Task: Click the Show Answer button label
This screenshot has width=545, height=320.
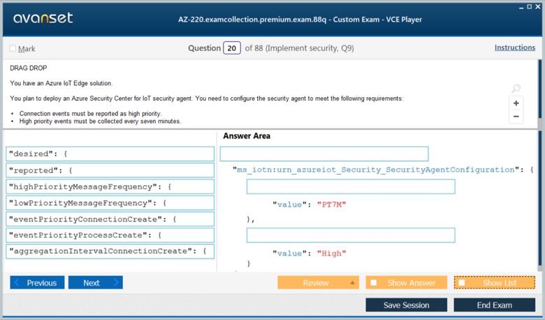Action: 412,283
